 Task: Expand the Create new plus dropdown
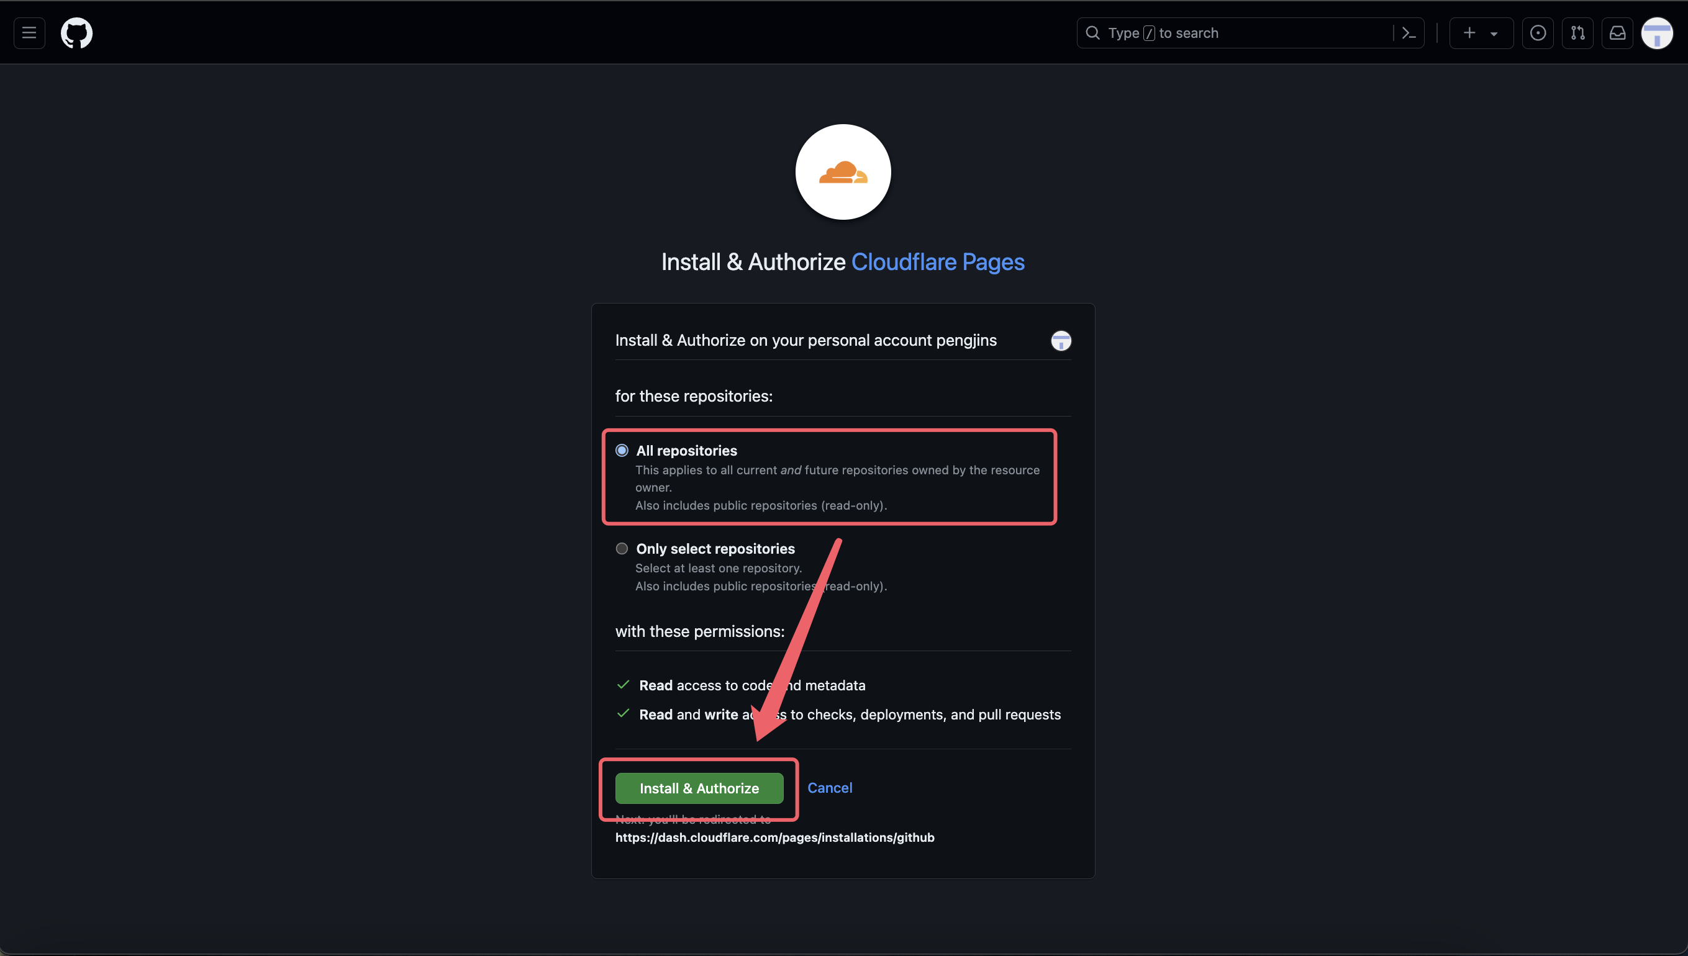[1481, 33]
